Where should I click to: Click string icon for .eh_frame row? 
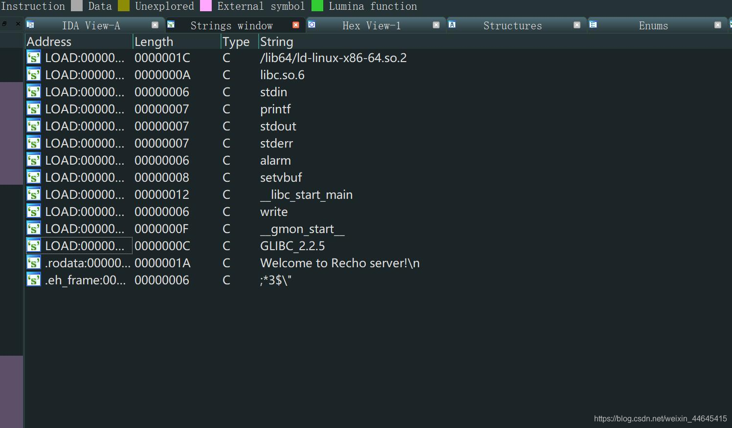point(34,280)
